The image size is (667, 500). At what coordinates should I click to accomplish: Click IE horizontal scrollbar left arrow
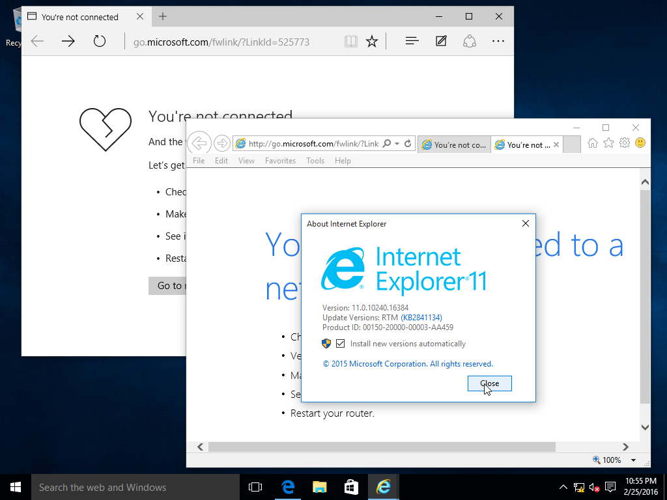click(201, 447)
